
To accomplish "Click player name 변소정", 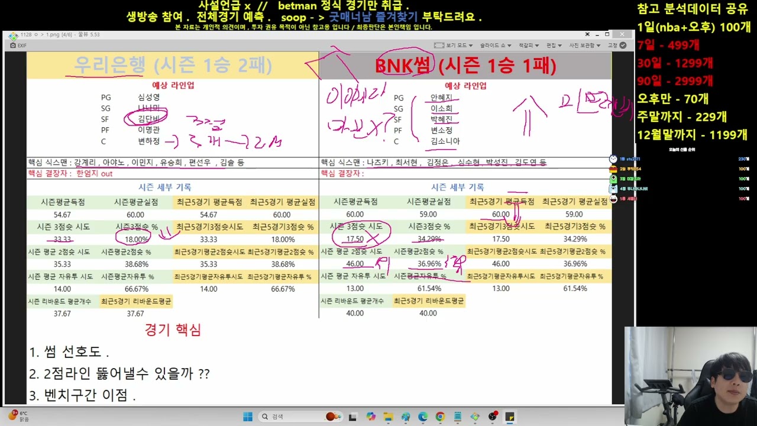I will coord(441,131).
